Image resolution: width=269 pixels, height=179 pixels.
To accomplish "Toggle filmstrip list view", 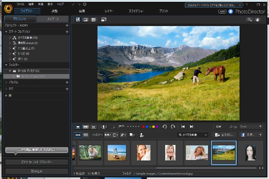I will click(86, 135).
